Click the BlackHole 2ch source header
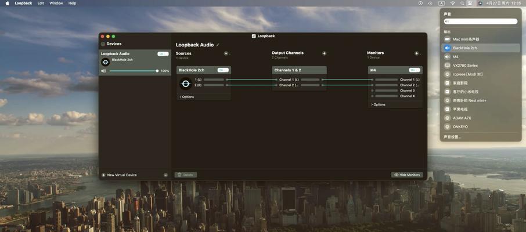Viewport: 526px width, 232px height. click(204, 70)
